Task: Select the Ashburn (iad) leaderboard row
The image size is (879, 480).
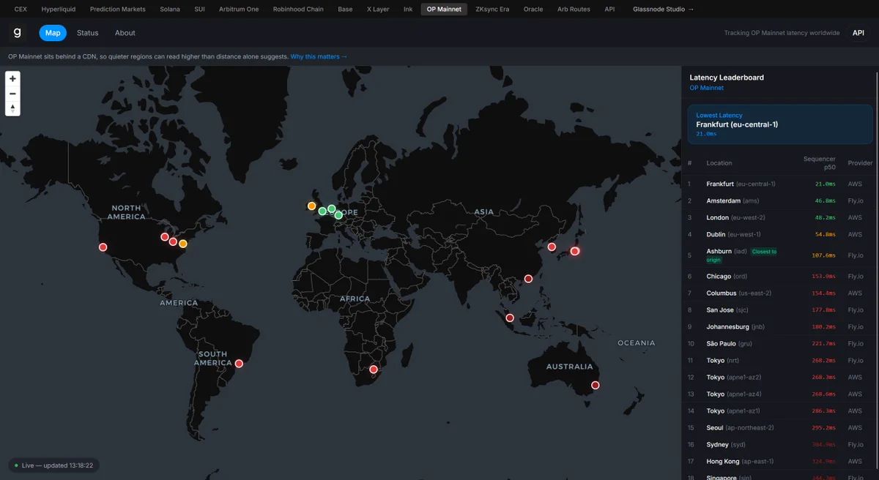Action: tap(780, 255)
